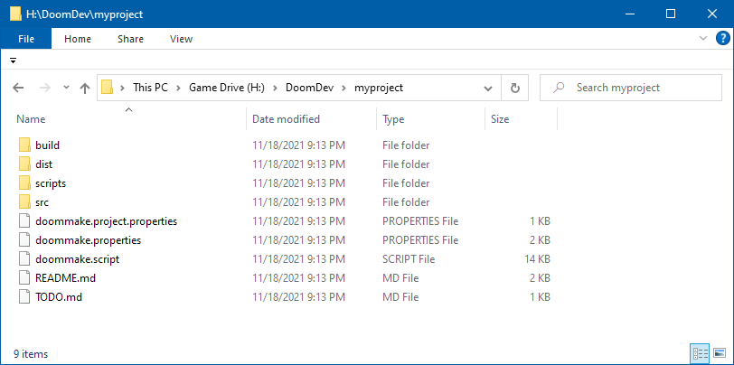The height and width of the screenshot is (365, 734).
Task: Open the File menu
Action: tap(26, 39)
